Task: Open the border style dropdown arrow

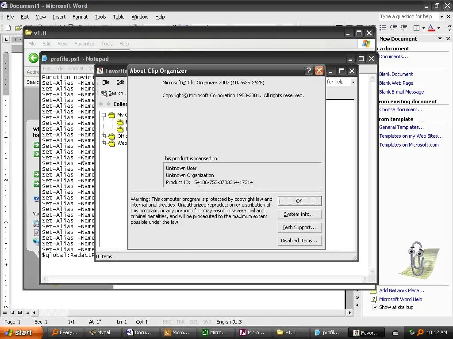Action: tap(423, 28)
